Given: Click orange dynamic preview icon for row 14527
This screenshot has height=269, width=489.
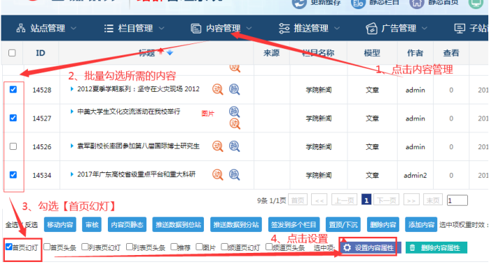Looking at the screenshot, I should (x=235, y=124).
